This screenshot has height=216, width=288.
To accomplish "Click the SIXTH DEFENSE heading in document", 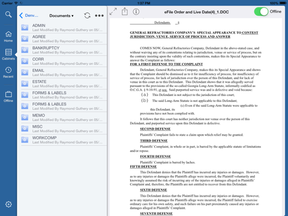I will [154, 190].
